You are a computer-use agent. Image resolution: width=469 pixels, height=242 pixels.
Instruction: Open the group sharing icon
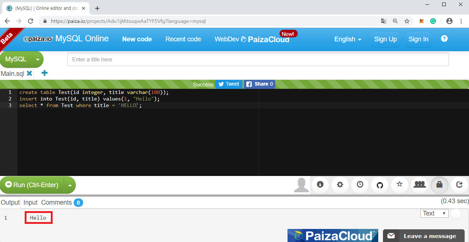tap(420, 185)
